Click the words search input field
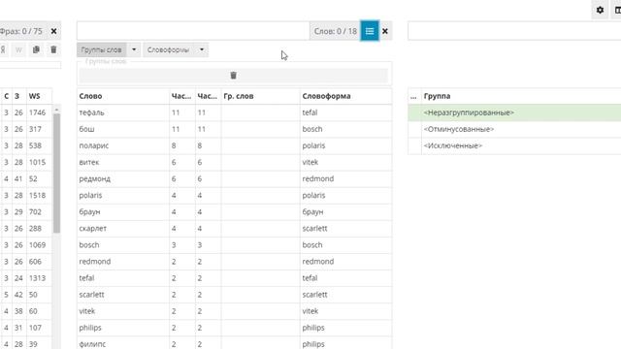Image resolution: width=621 pixels, height=349 pixels. pos(193,31)
